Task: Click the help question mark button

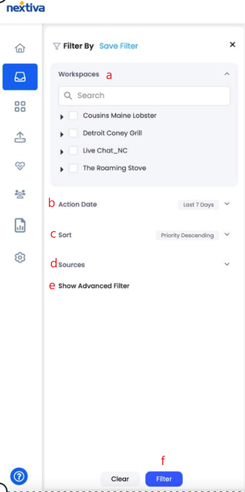Action: click(x=19, y=477)
